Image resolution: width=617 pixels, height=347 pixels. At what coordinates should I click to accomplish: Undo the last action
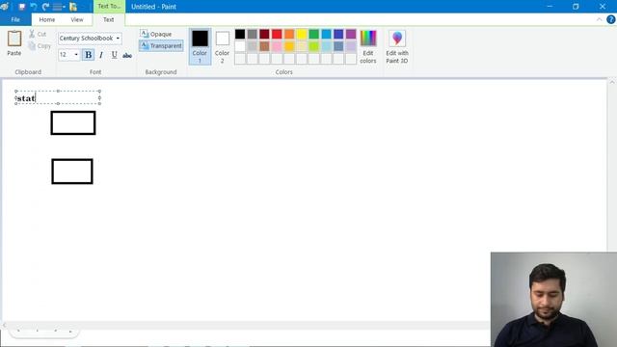[x=34, y=7]
